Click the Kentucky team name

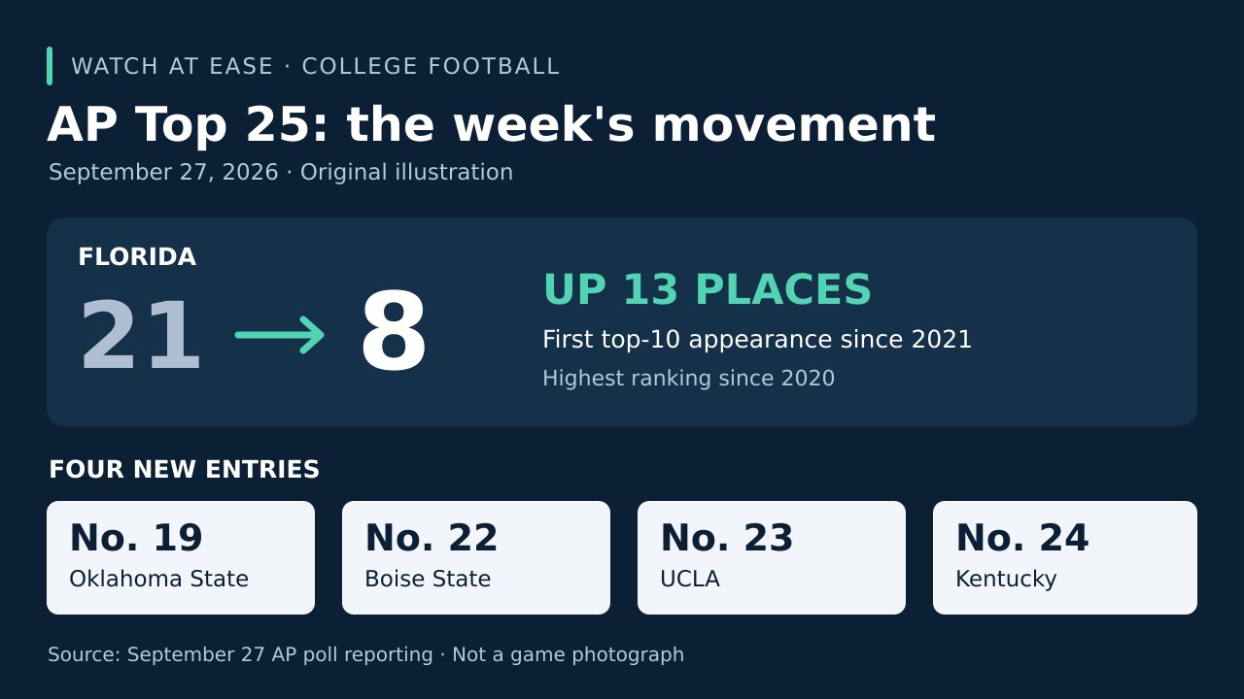[x=1006, y=580]
